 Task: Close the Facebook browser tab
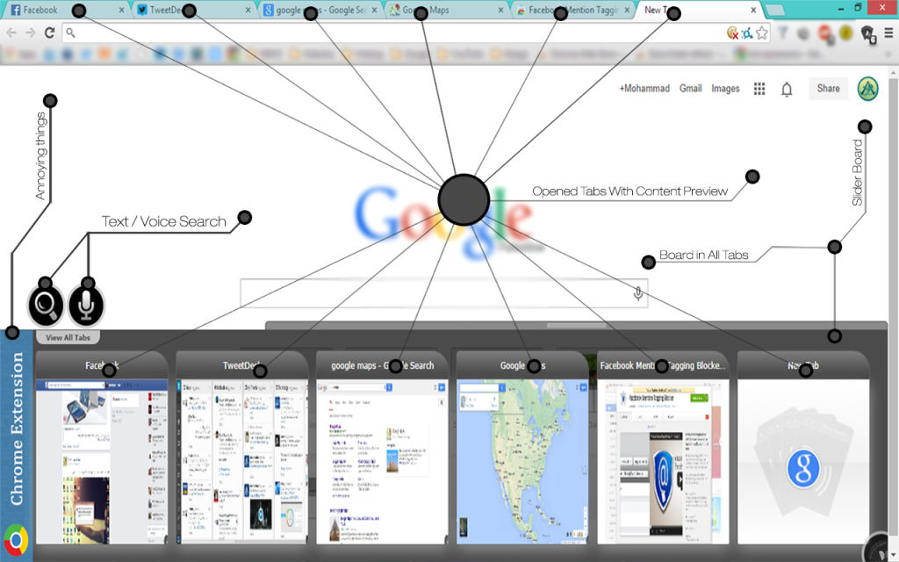[x=121, y=10]
